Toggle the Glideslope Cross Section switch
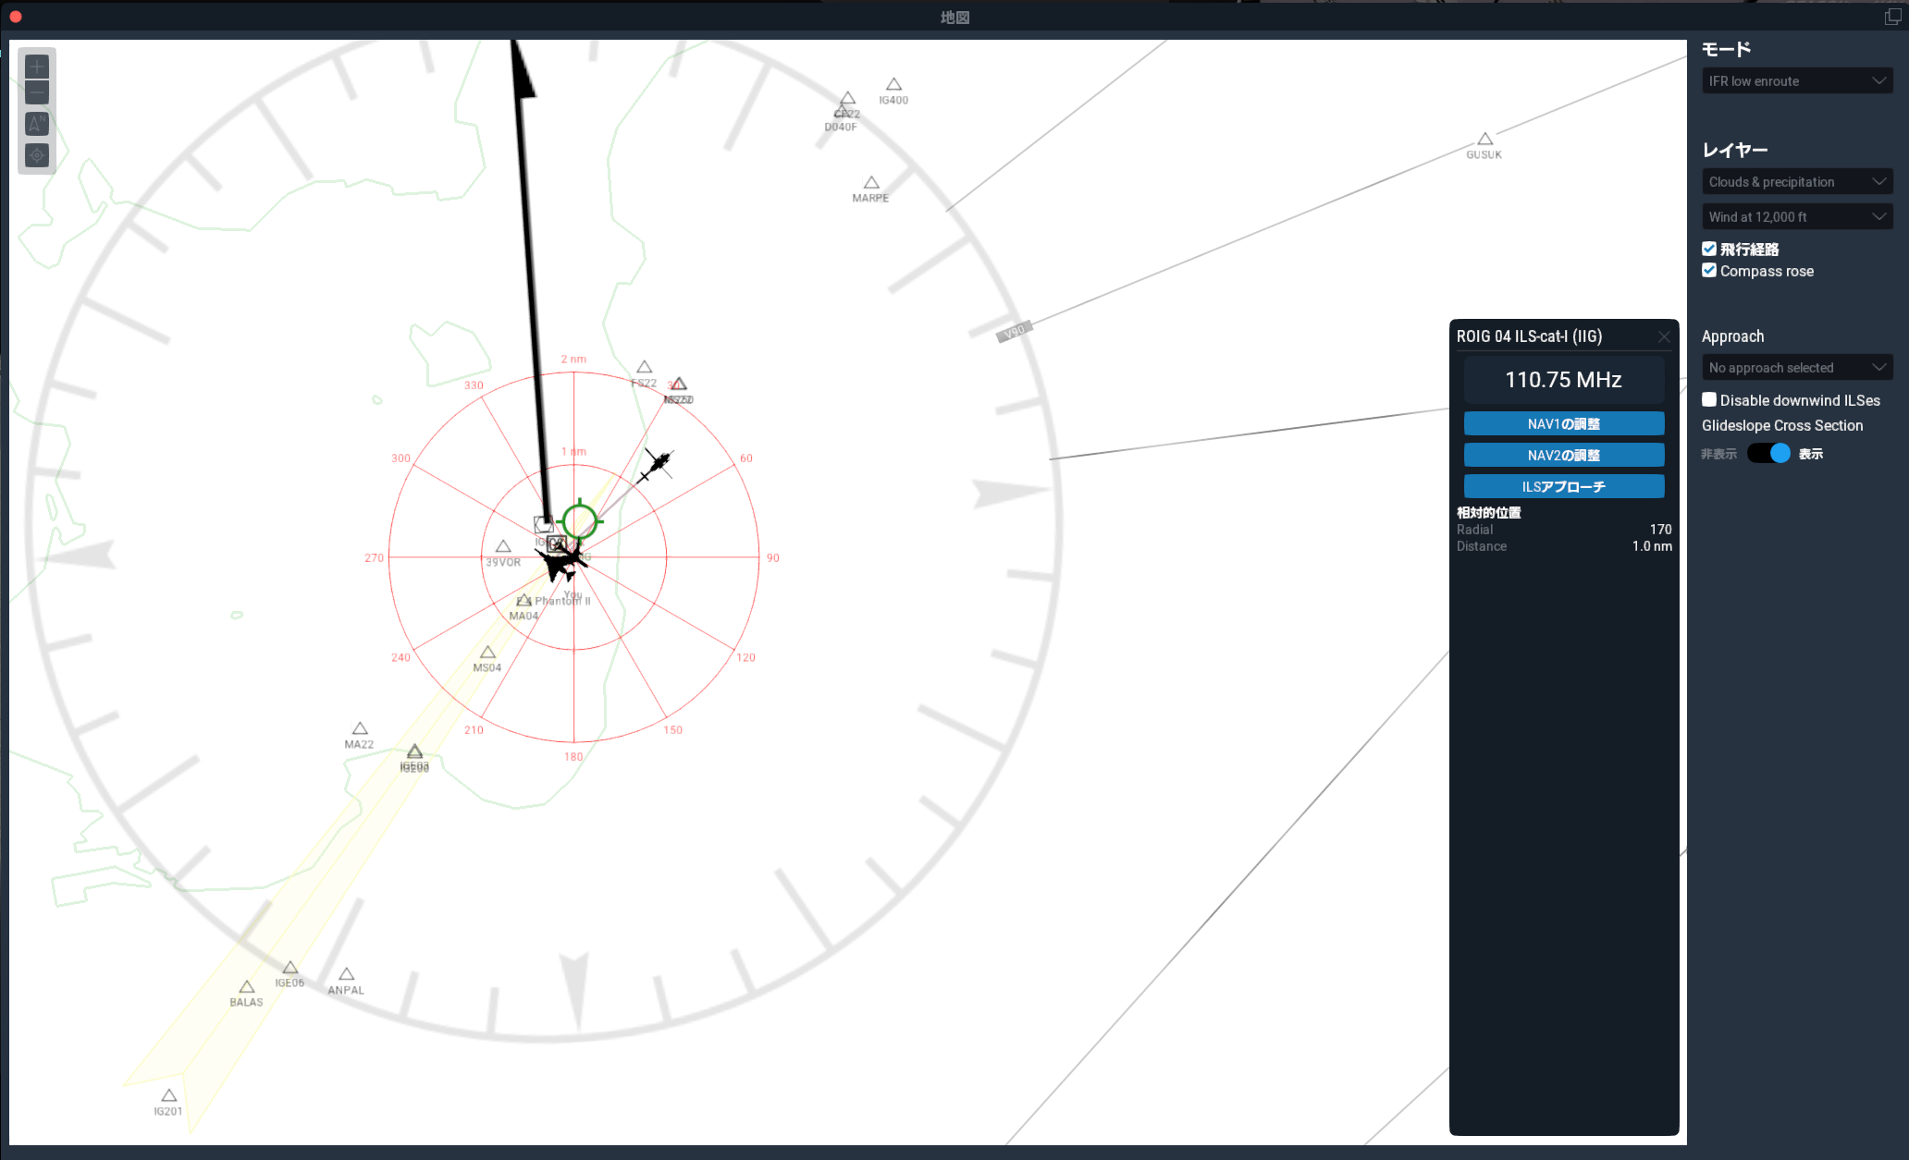This screenshot has height=1160, width=1909. [1768, 454]
